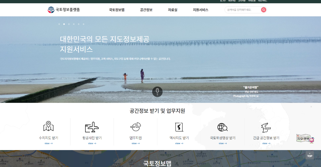This screenshot has width=321, height=167.
Task: Switch to third banner slide dot
Action: coord(69,24)
